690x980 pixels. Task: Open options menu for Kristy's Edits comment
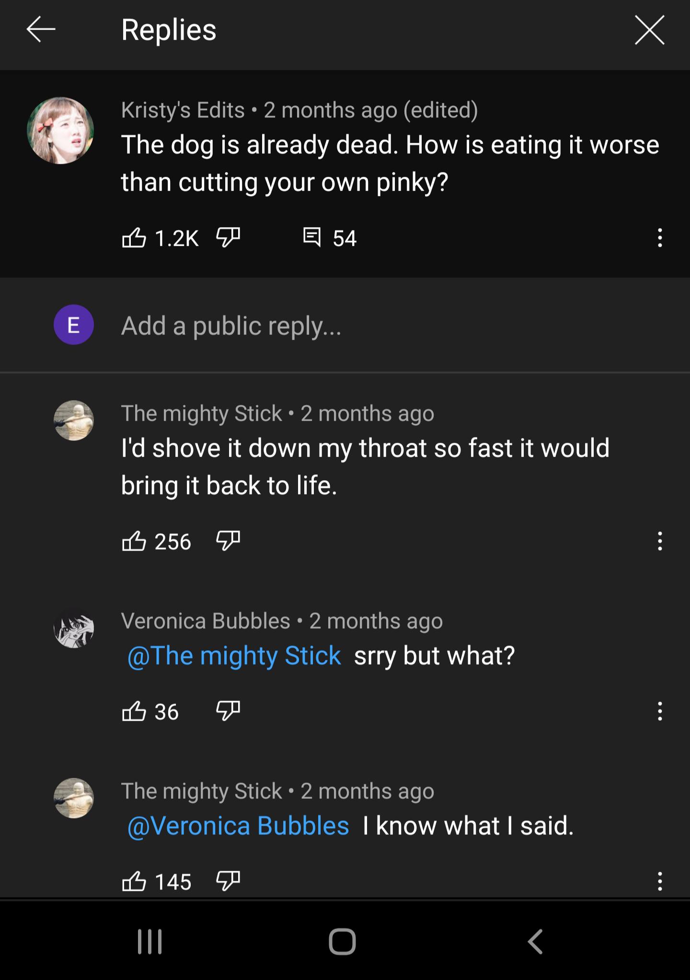[660, 238]
